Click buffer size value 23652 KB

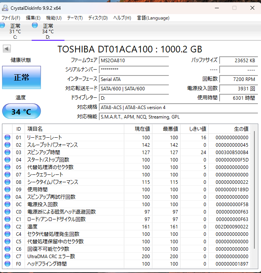pos(238,60)
